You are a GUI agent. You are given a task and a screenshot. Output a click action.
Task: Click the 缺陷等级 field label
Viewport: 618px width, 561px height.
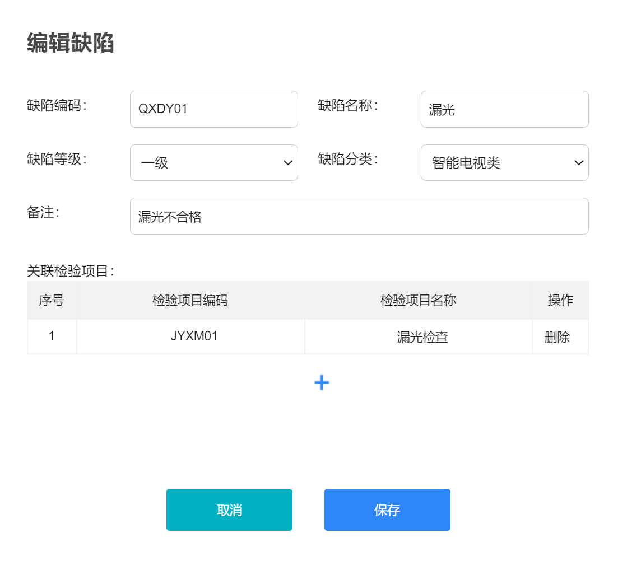57,159
